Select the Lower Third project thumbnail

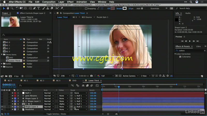click(10, 22)
